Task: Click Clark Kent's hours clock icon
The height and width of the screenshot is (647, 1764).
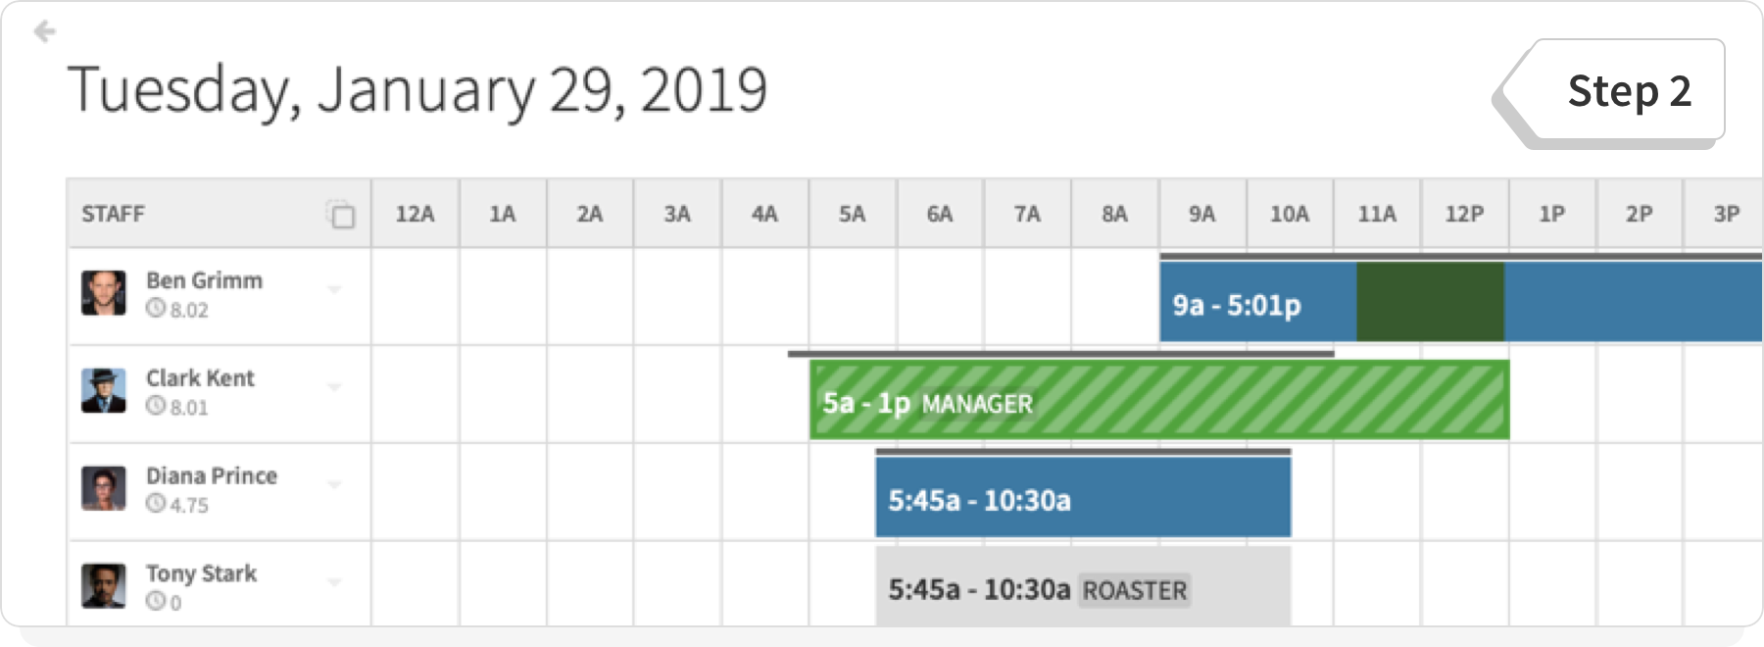Action: [155, 406]
